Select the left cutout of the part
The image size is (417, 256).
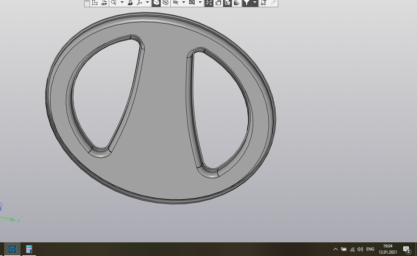[105, 96]
